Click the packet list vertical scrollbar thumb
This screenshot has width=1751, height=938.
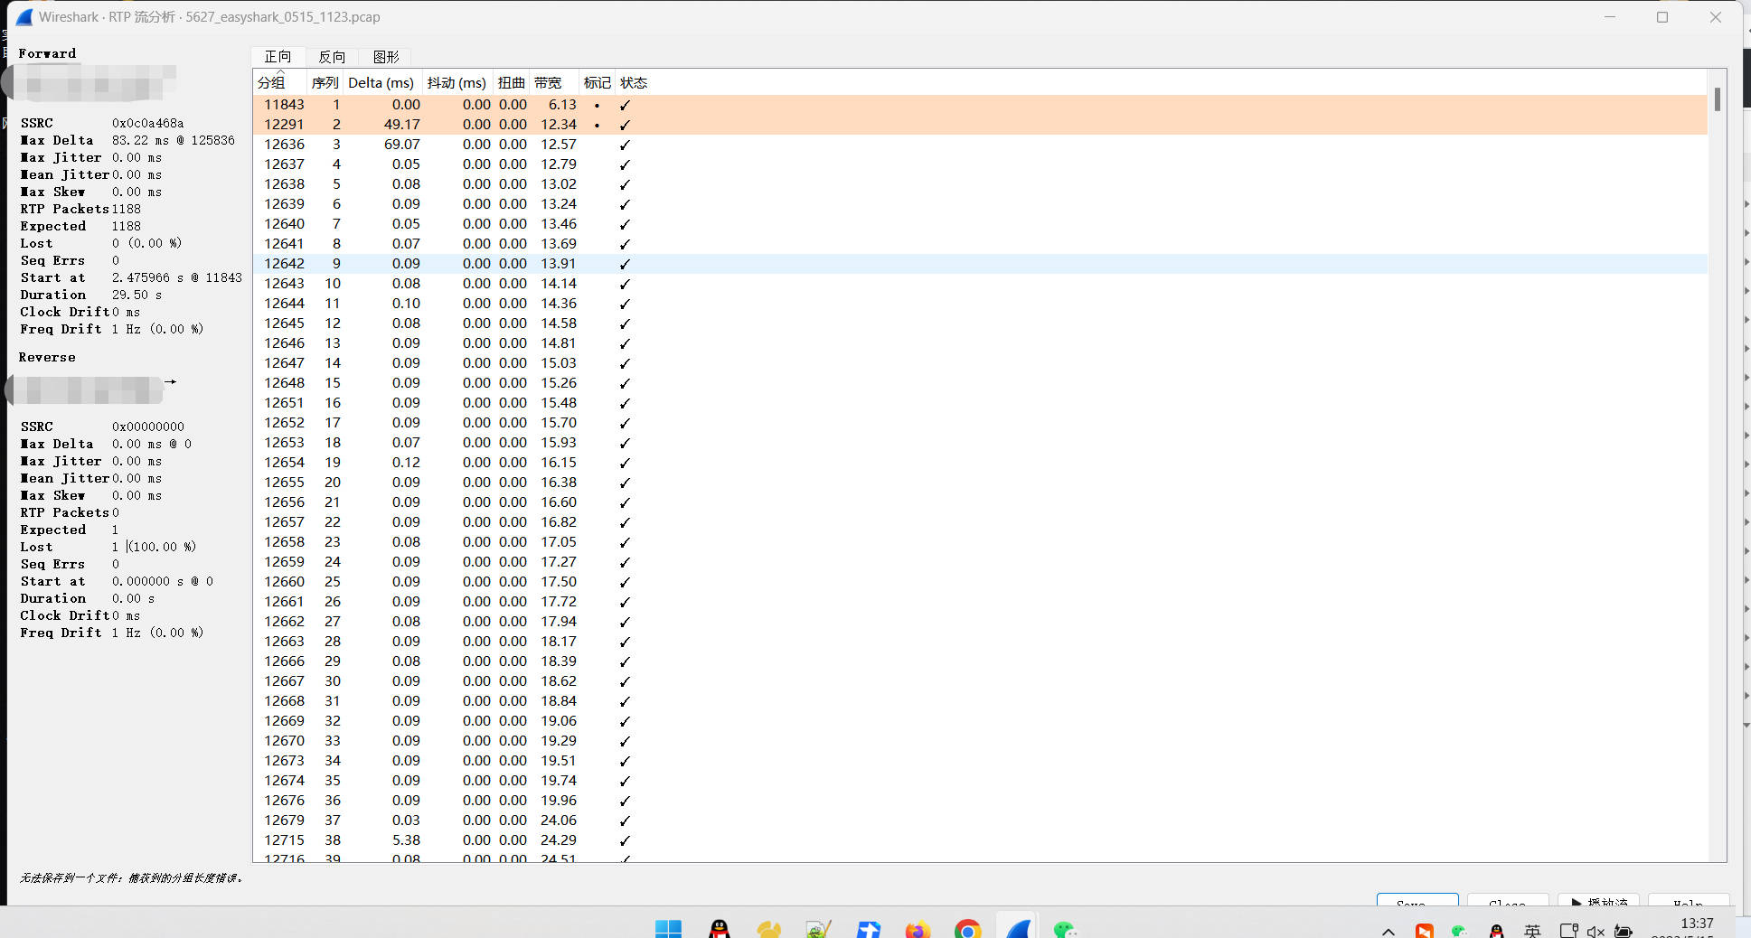coord(1718,99)
